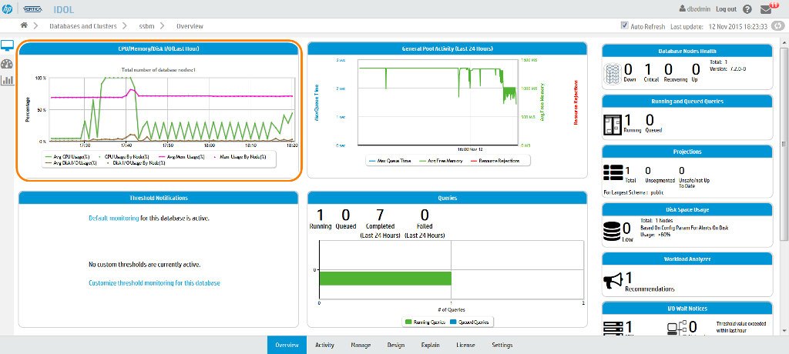Select the monitor view icon in sidebar

8,47
